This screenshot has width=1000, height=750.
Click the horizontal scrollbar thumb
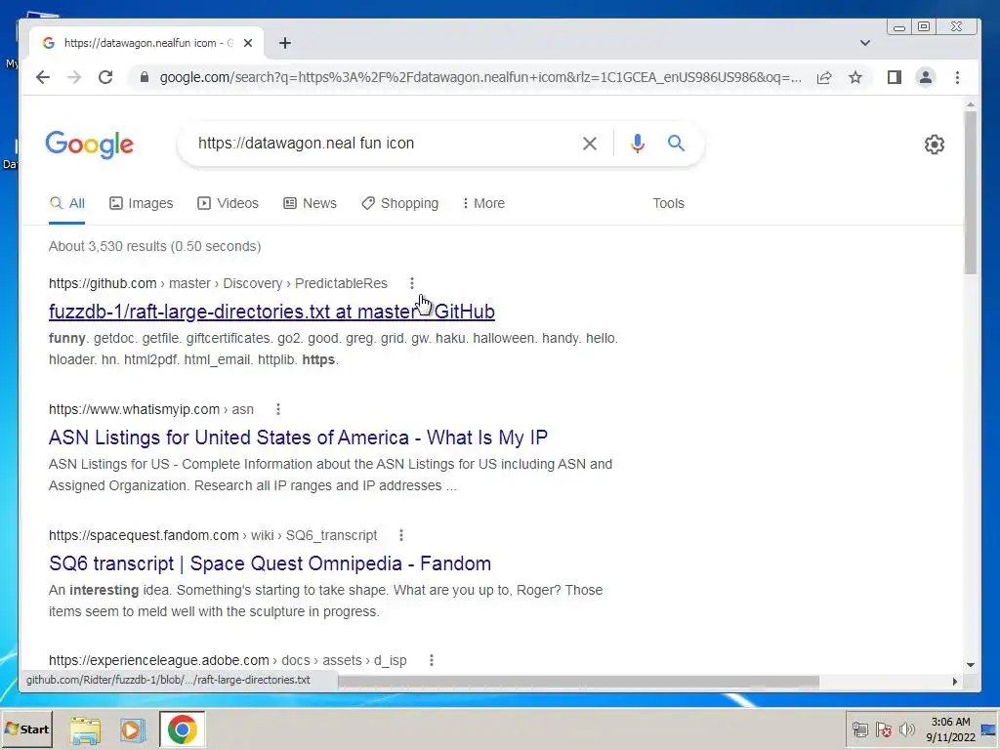tap(578, 681)
